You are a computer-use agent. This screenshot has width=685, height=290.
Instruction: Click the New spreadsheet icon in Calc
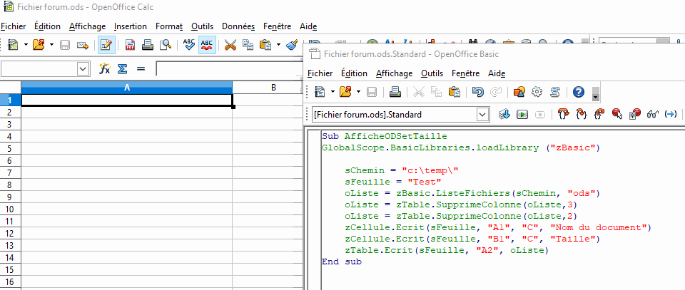(13, 45)
